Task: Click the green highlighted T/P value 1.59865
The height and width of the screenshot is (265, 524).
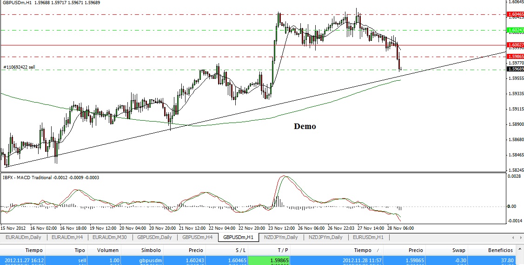Action: pyautogui.click(x=269, y=260)
